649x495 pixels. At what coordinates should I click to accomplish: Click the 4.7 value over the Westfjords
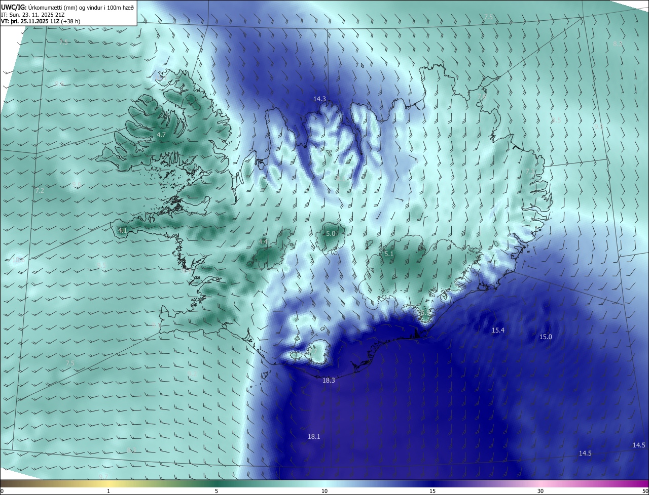pos(161,135)
